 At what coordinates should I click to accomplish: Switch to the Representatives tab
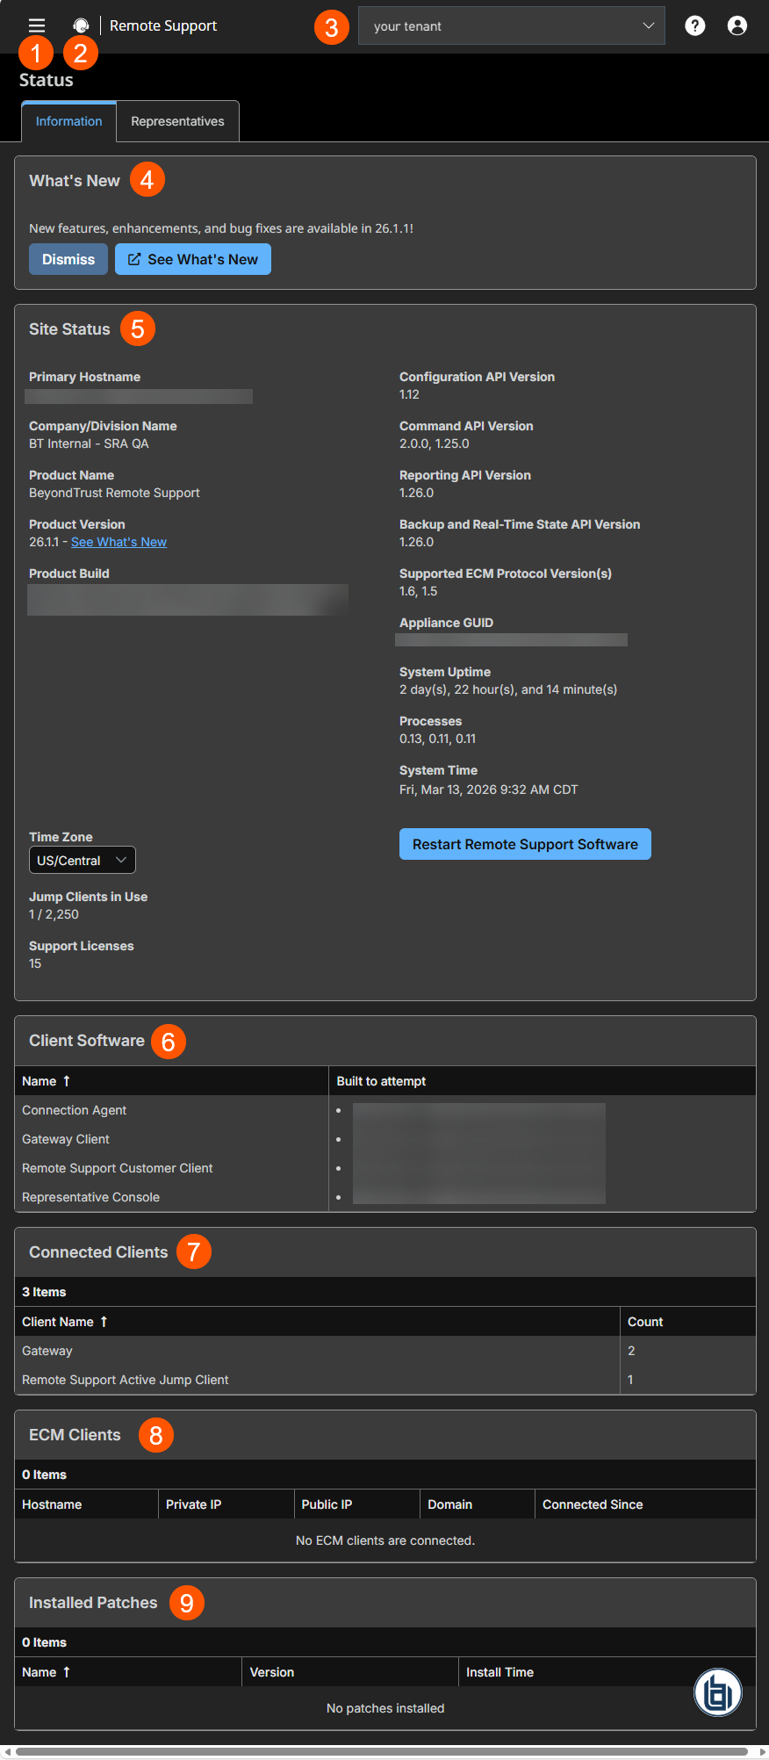177,121
